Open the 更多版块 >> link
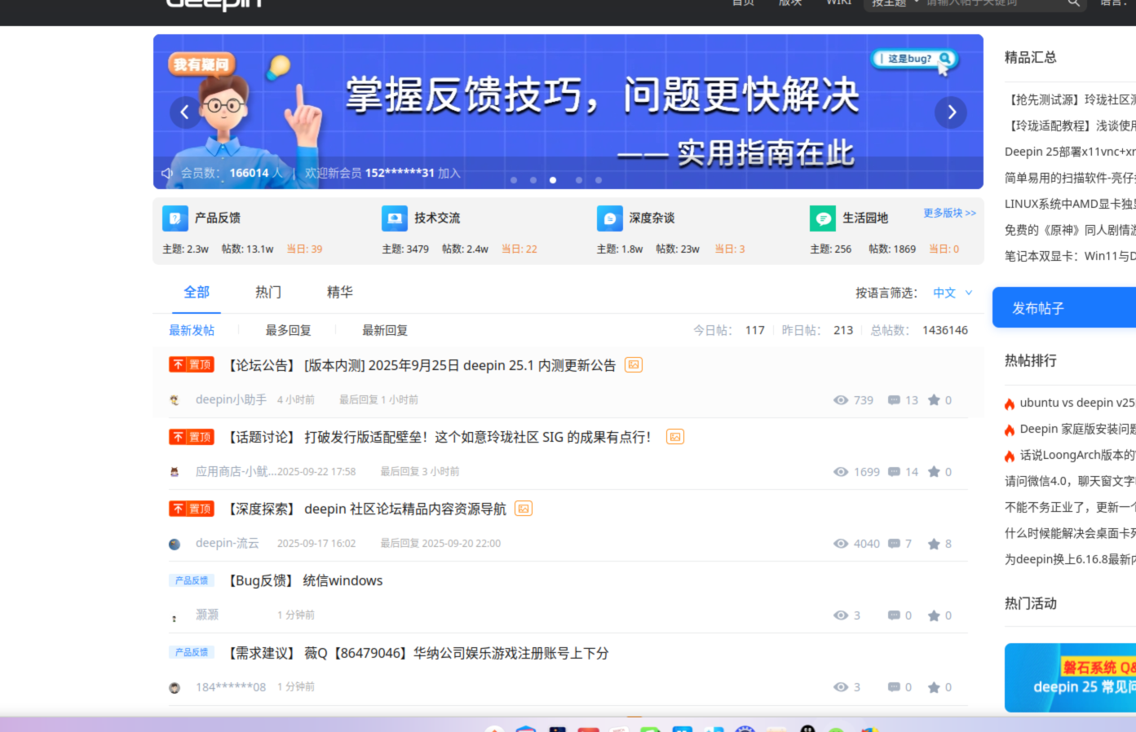The height and width of the screenshot is (732, 1136). point(949,213)
